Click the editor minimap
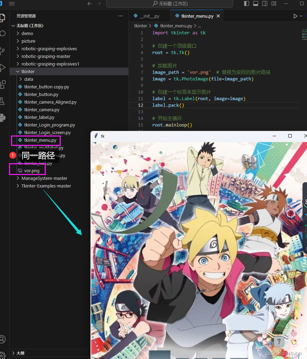Screen dimensions: 307x359 pos(304,34)
